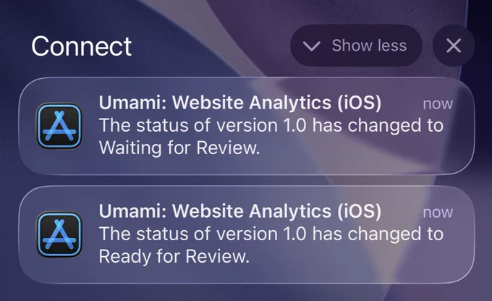Click "The status of version 1.0" line in the Ready notification
Viewport: 492px width, 301px height.
[x=203, y=234]
